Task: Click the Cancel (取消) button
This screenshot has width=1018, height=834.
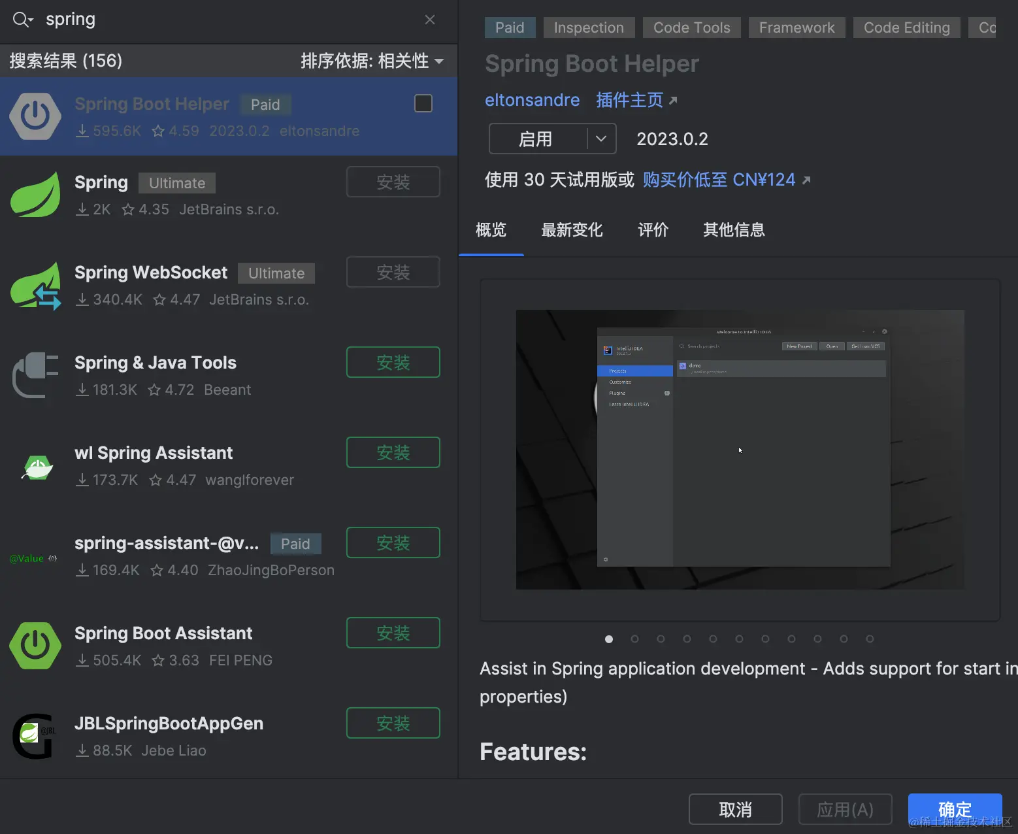Action: [x=736, y=809]
